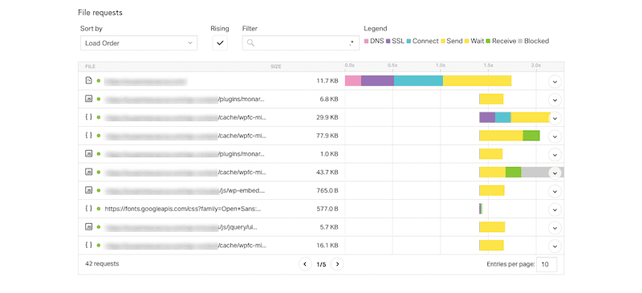Go to the previous page of requests
This screenshot has height=293, width=642.
[x=305, y=264]
